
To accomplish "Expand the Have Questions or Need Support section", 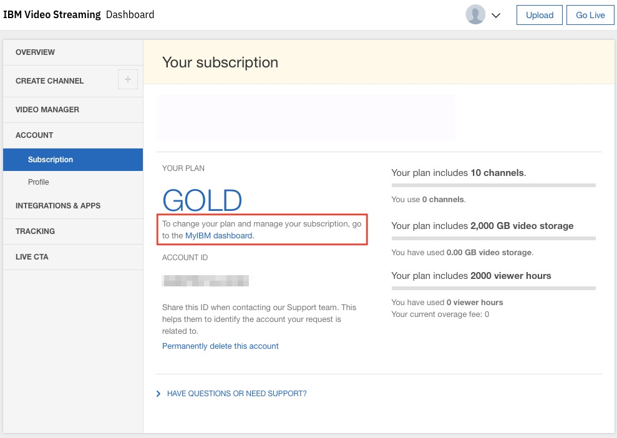I will [x=231, y=394].
